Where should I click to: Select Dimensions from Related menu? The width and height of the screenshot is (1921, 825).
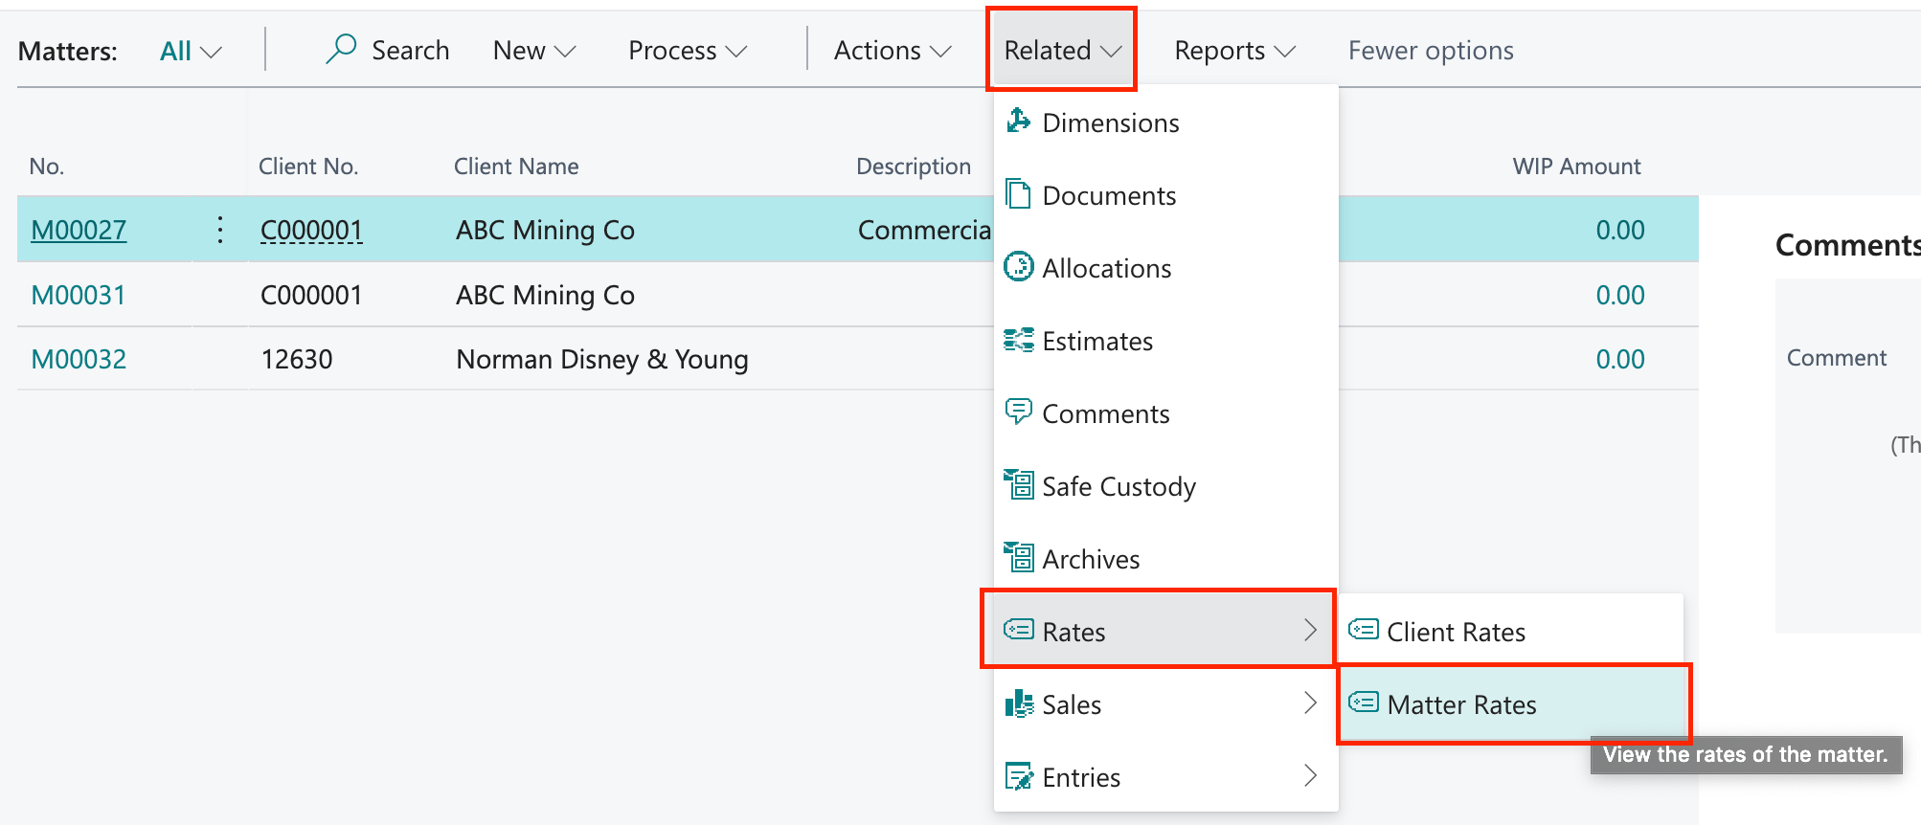(1165, 123)
